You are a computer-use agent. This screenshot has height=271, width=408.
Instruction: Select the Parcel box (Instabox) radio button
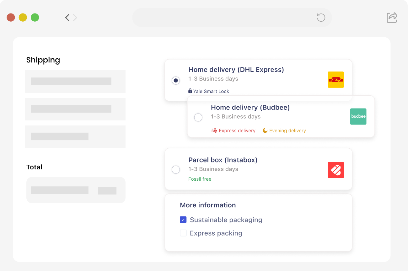(x=176, y=170)
